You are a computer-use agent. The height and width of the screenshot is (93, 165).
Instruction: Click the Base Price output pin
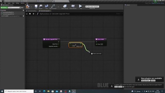pos(59,44)
